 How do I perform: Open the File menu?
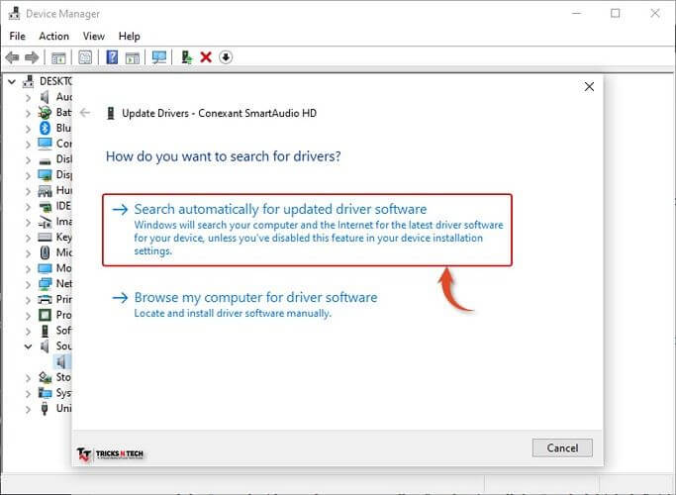17,37
